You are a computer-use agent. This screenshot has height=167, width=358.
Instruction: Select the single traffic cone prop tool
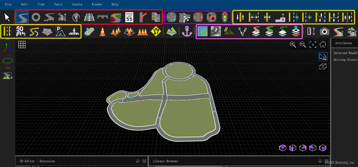[102, 31]
